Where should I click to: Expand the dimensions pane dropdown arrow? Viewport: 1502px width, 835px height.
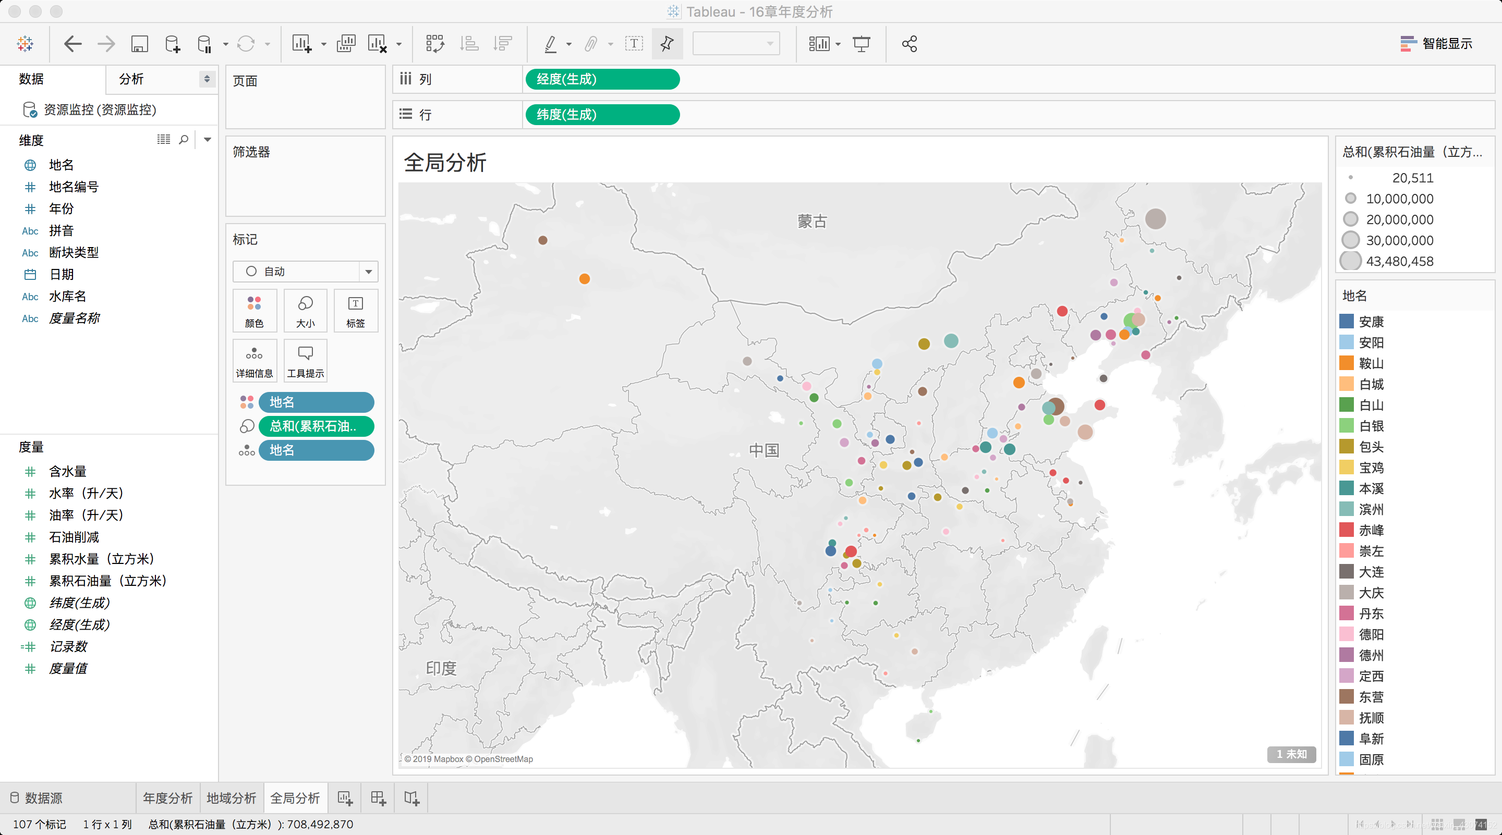pyautogui.click(x=208, y=139)
